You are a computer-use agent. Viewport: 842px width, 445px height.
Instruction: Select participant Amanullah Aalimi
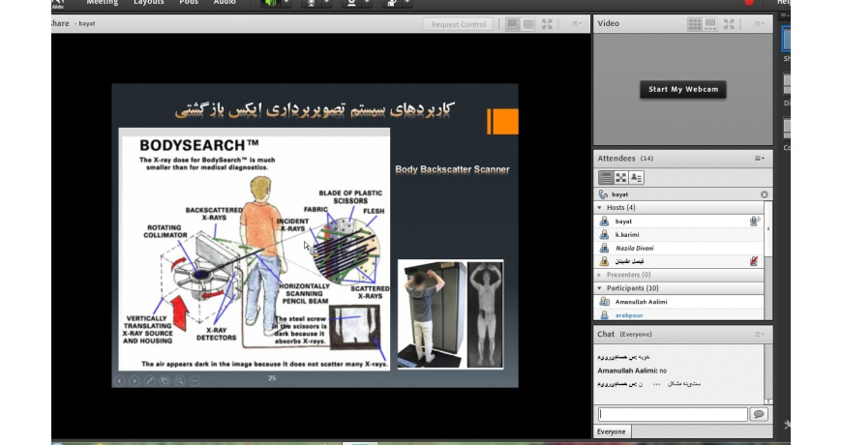pos(678,302)
